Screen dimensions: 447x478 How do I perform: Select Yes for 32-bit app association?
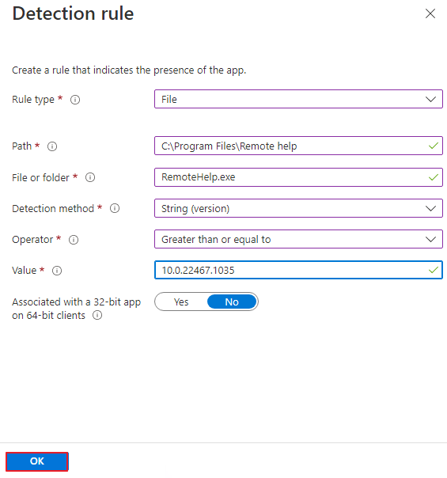[x=181, y=302]
